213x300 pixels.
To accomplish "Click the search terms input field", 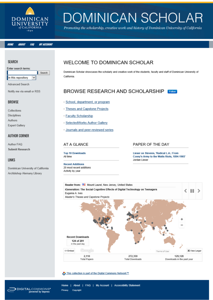I will (x=22, y=73).
